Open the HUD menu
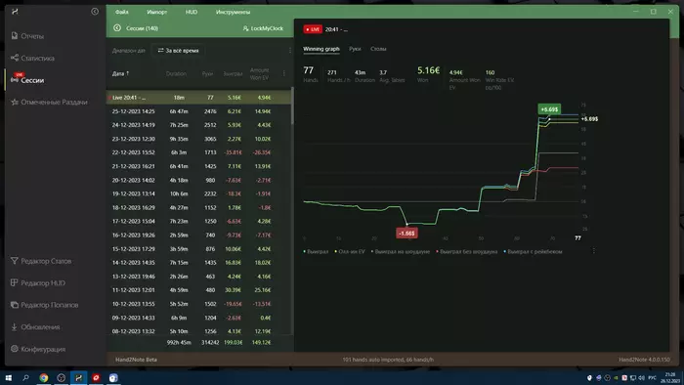This screenshot has height=385, width=684. [192, 12]
